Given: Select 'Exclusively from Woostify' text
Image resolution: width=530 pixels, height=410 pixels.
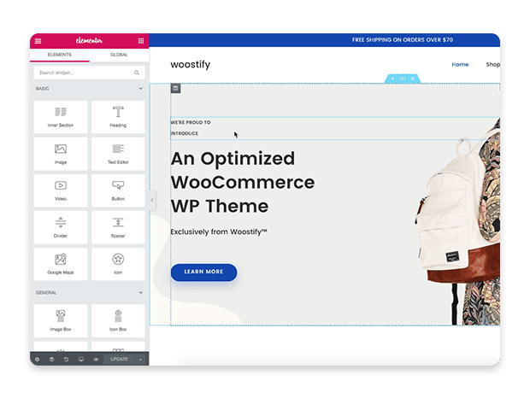Looking at the screenshot, I should tap(219, 231).
